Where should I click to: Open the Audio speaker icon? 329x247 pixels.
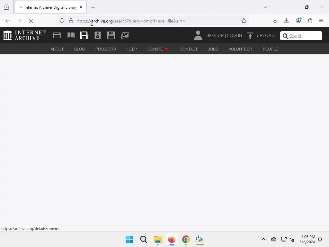click(x=98, y=35)
